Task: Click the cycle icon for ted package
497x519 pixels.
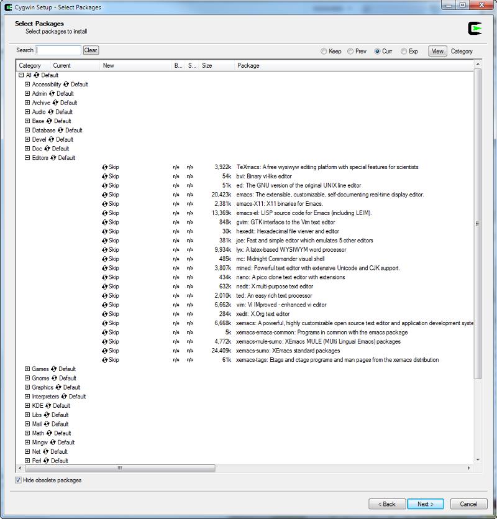Action: click(x=104, y=296)
